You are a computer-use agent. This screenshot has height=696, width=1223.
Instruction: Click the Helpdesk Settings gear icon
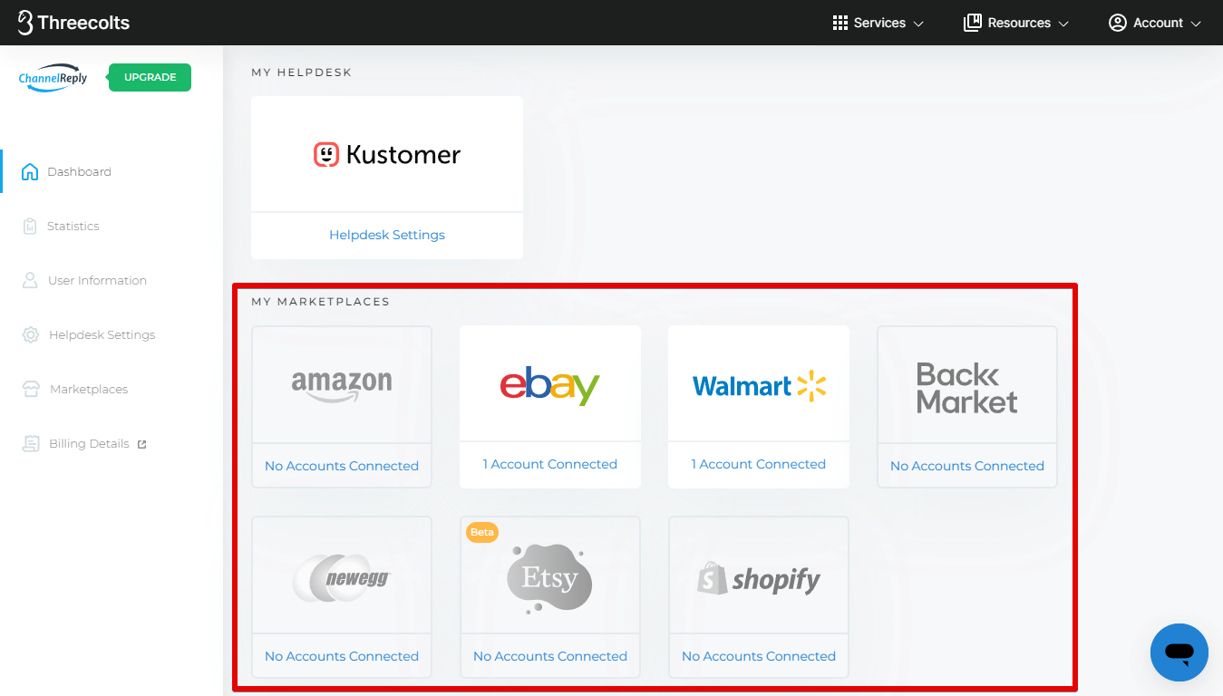[x=31, y=334]
